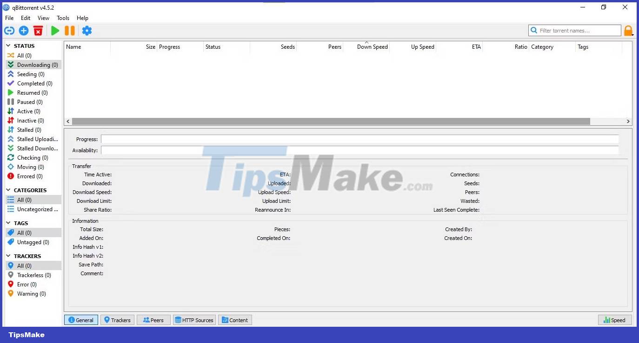639x343 pixels.
Task: Select All (0) under Tags
Action: pyautogui.click(x=33, y=233)
